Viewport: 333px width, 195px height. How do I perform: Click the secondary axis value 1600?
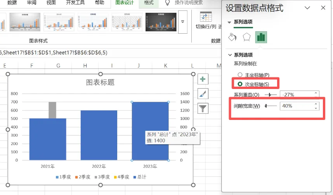185,94
